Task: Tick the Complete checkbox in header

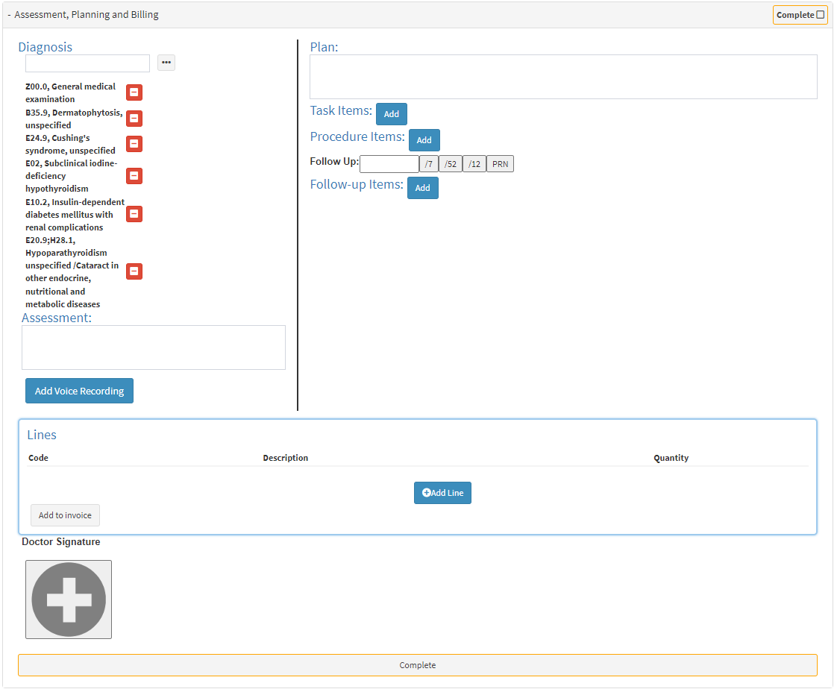Action: pyautogui.click(x=821, y=15)
